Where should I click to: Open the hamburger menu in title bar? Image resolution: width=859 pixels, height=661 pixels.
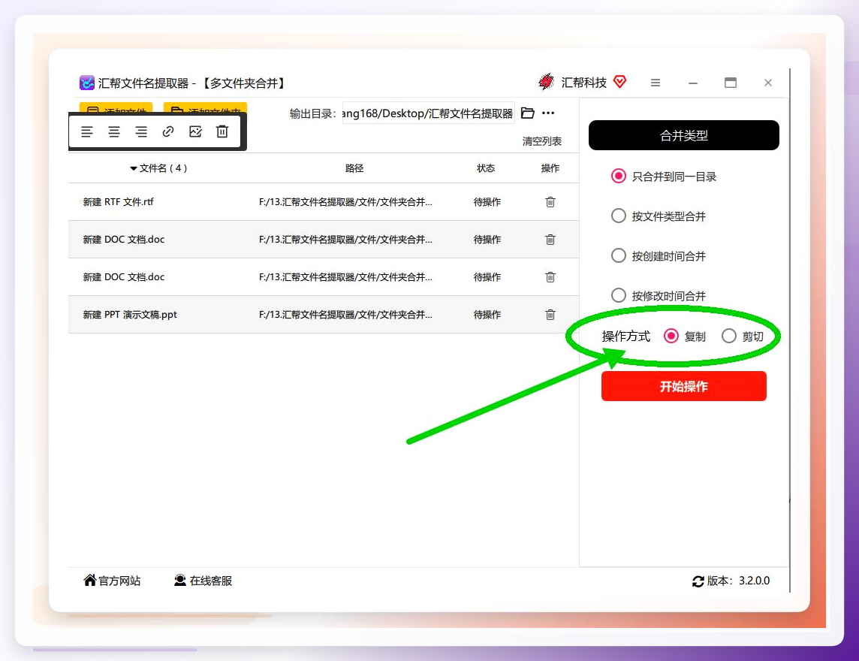coord(656,83)
